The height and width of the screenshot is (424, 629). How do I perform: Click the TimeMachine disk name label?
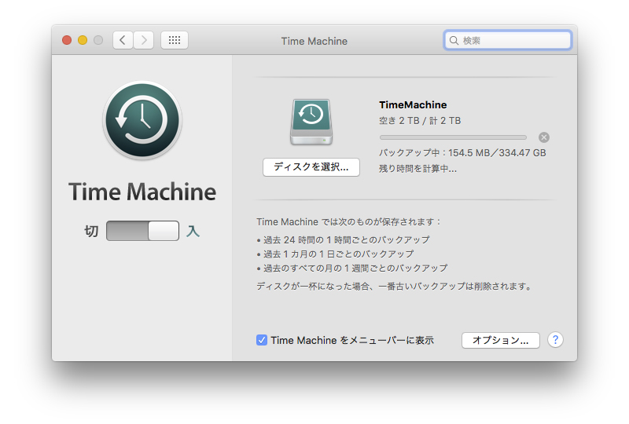413,105
